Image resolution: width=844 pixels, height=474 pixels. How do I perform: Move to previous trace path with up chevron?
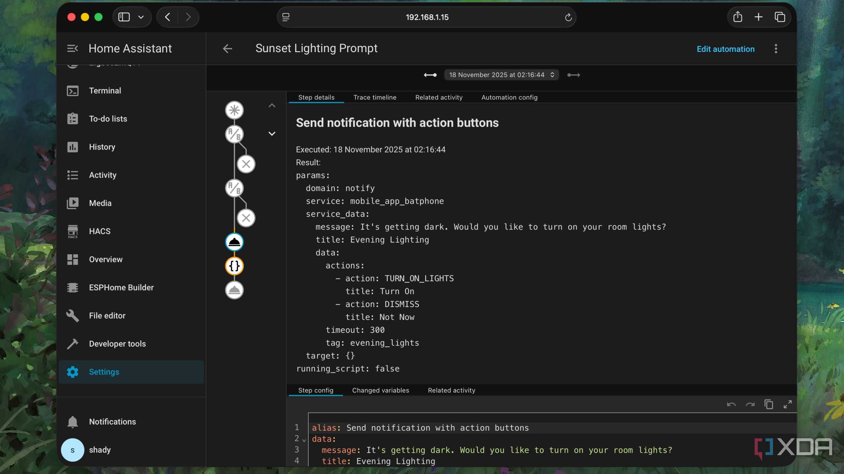(272, 106)
